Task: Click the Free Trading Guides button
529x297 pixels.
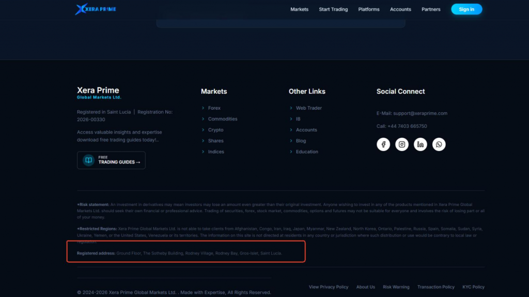Action: 111,160
